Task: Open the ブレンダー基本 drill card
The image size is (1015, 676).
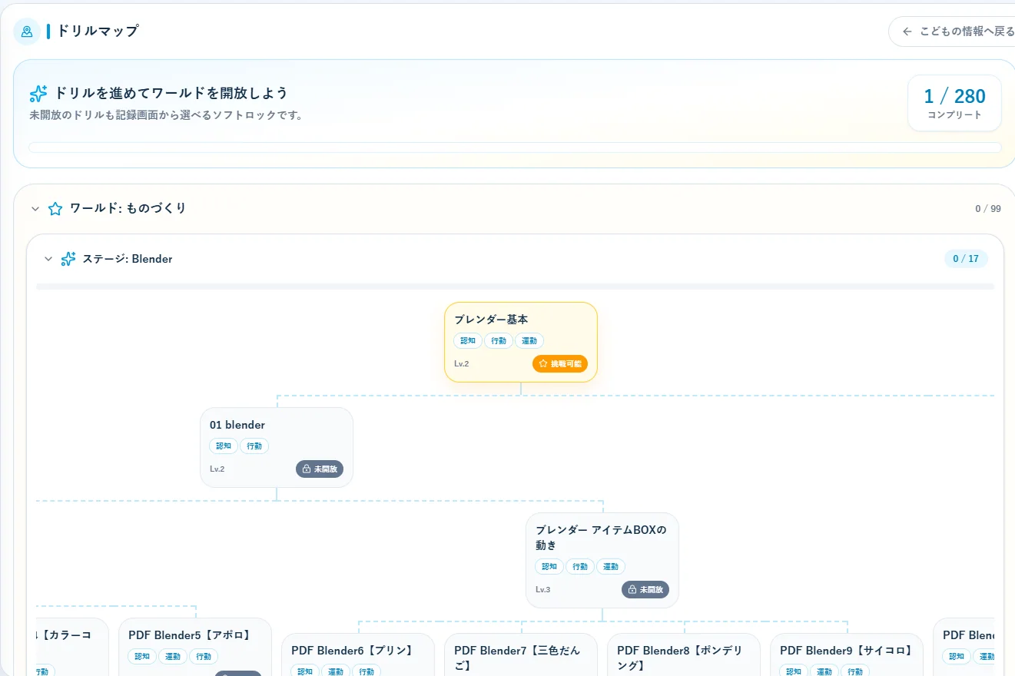Action: [521, 342]
